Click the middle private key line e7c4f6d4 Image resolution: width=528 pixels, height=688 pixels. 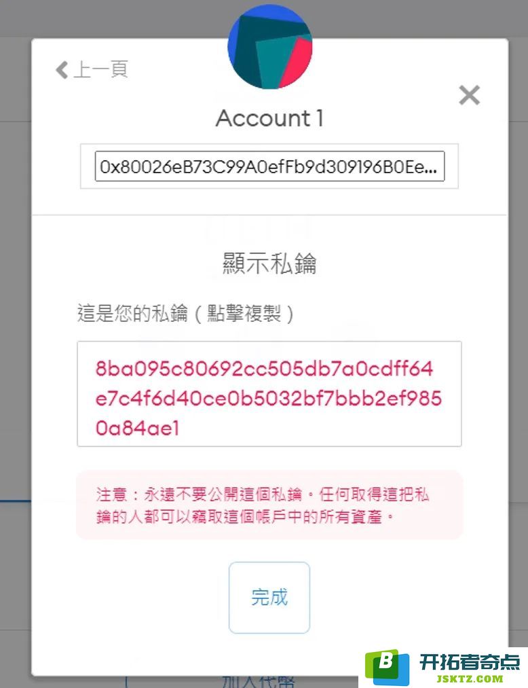(x=268, y=399)
